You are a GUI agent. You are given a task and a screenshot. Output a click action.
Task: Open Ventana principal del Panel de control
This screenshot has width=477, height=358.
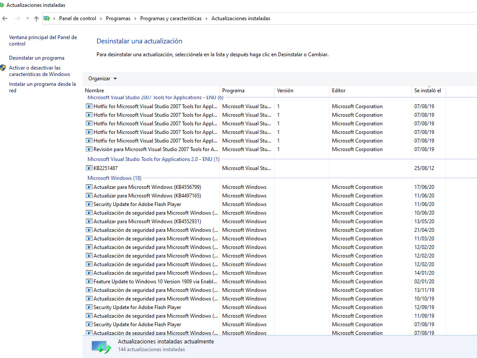pyautogui.click(x=43, y=40)
